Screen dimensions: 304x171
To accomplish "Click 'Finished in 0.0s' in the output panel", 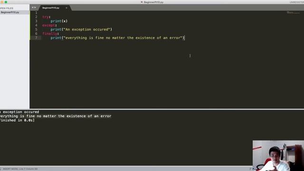I will 17,120.
